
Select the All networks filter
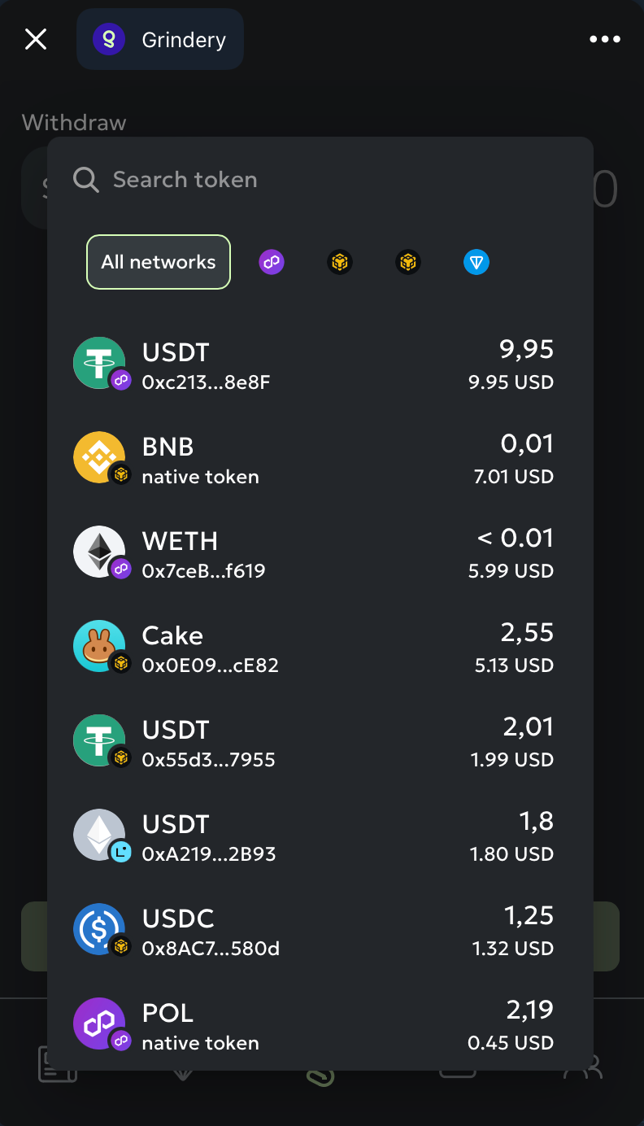[159, 262]
